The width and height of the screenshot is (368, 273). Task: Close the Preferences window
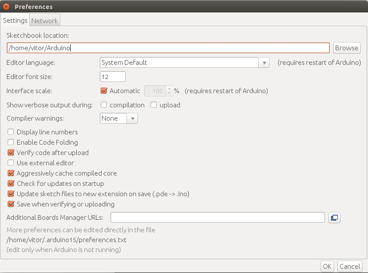click(6, 7)
